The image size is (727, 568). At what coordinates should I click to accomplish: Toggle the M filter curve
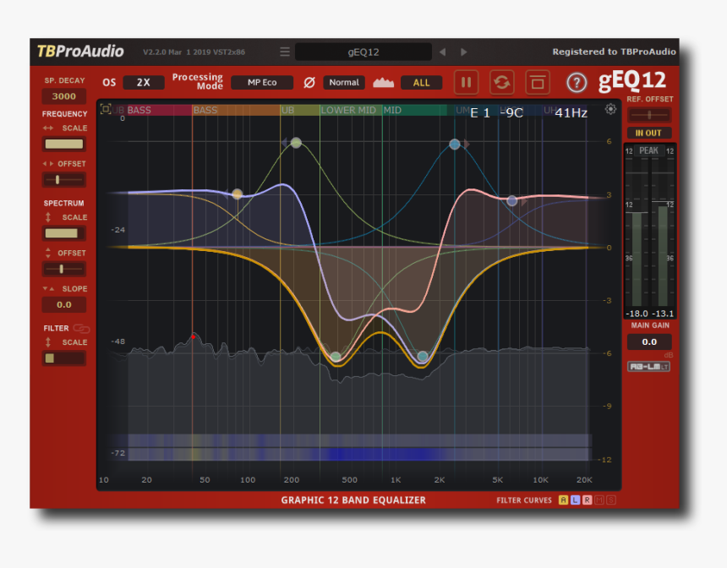pos(599,500)
